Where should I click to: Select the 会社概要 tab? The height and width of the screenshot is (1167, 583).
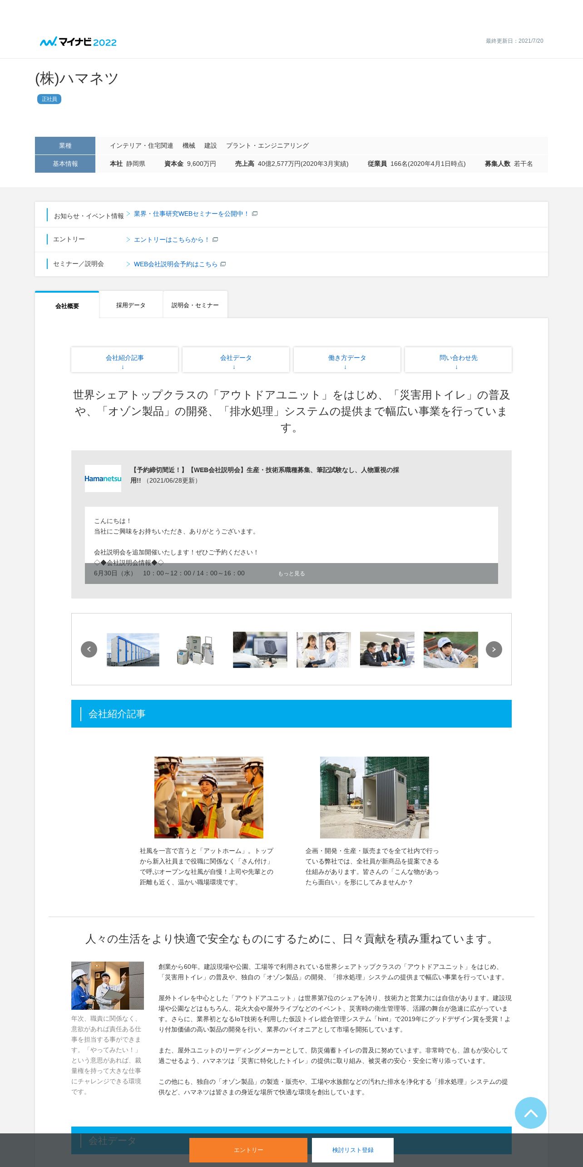[x=67, y=305]
